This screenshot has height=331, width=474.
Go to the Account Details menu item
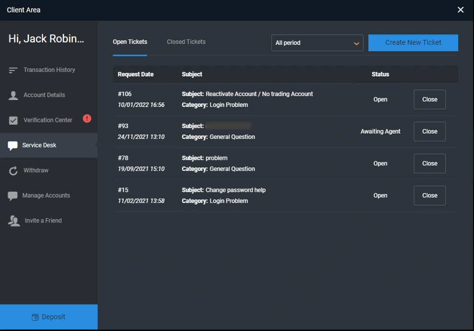tap(49, 95)
